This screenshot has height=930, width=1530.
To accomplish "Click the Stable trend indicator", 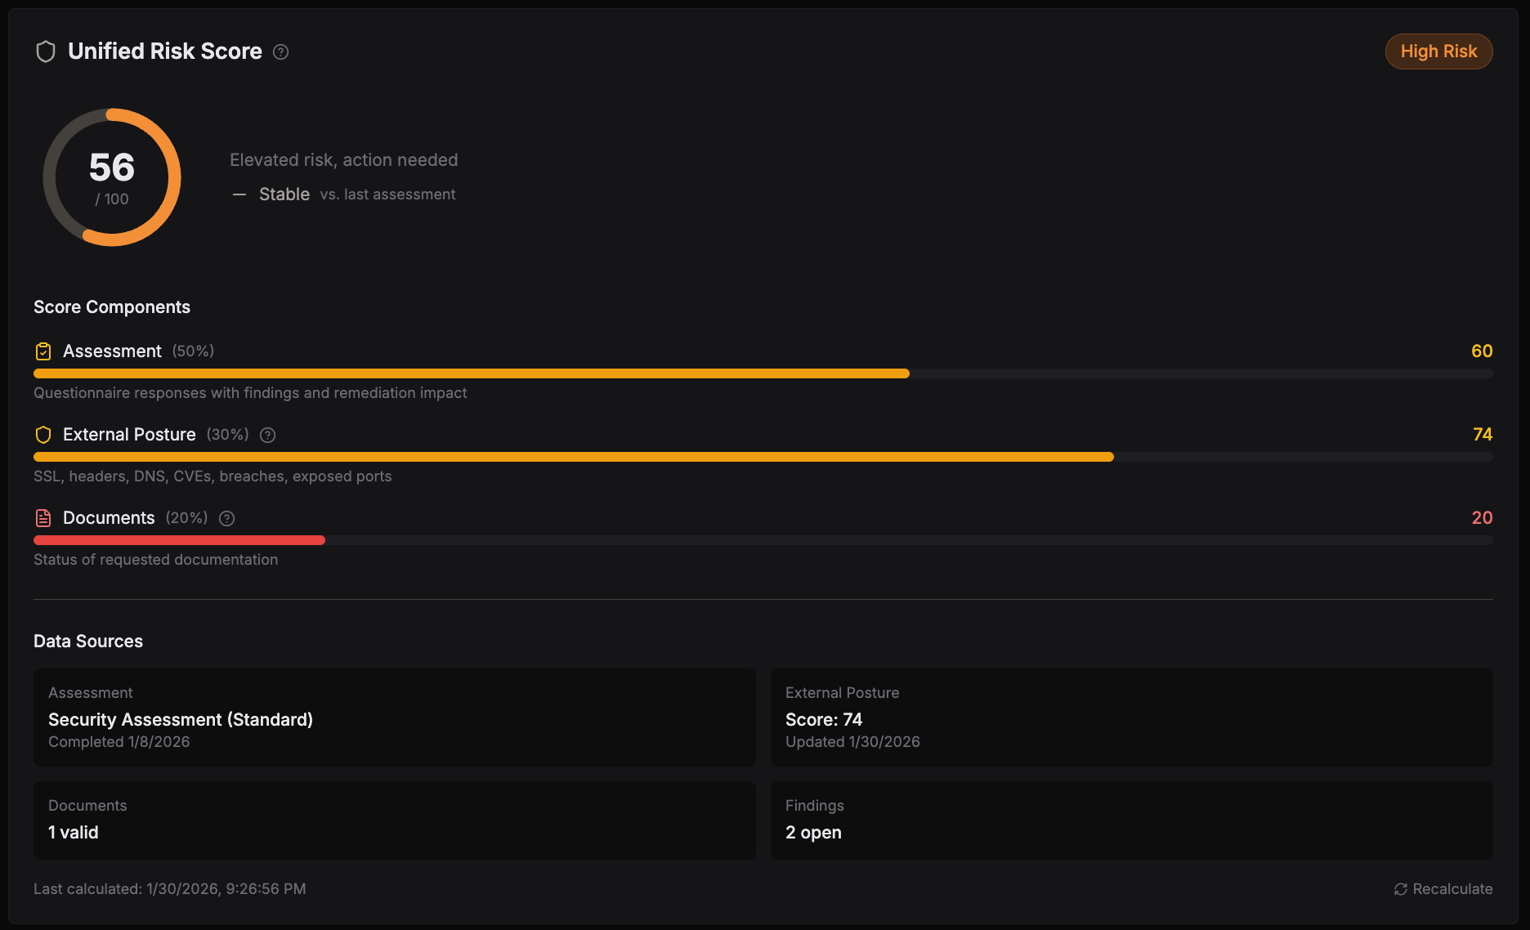I will tap(284, 194).
